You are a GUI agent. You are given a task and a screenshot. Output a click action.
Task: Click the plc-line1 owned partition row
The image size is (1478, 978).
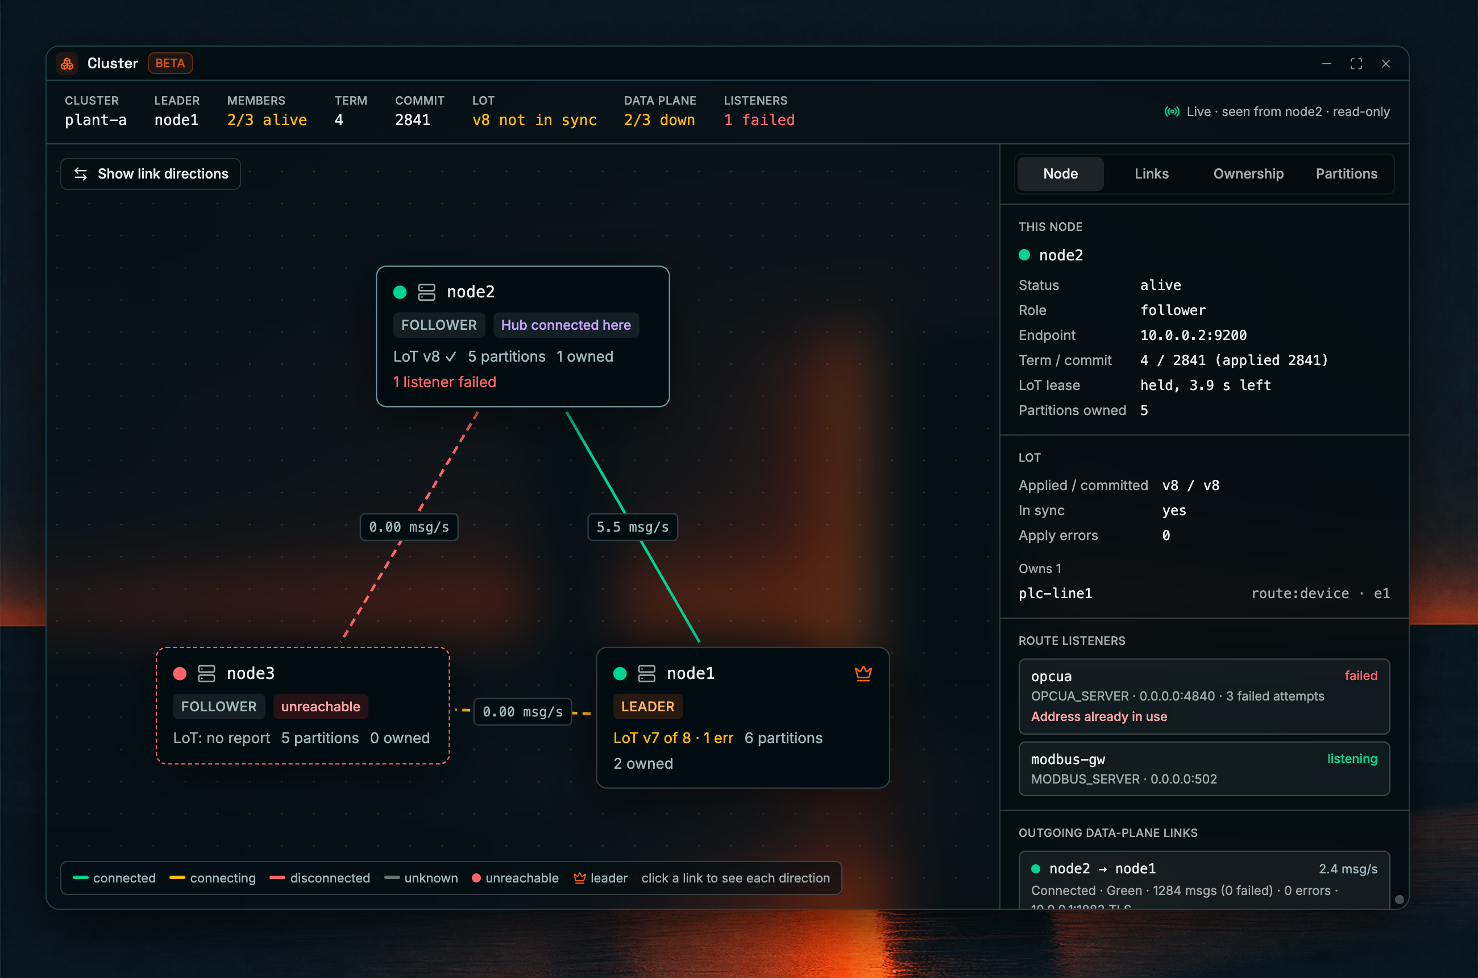click(1203, 593)
